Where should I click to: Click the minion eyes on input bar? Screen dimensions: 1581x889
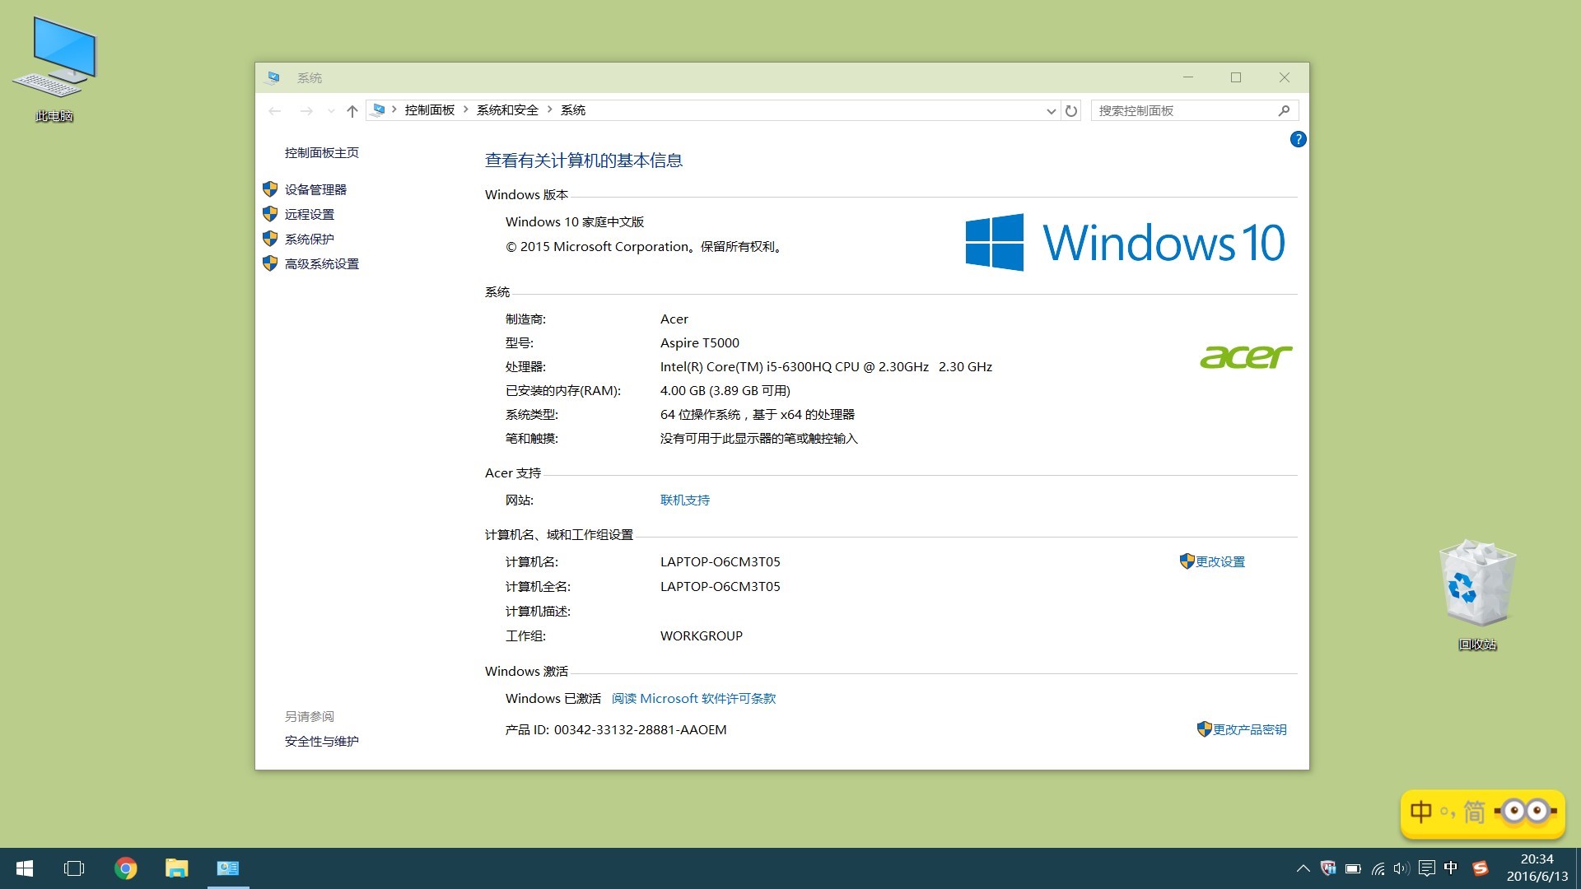coord(1526,812)
